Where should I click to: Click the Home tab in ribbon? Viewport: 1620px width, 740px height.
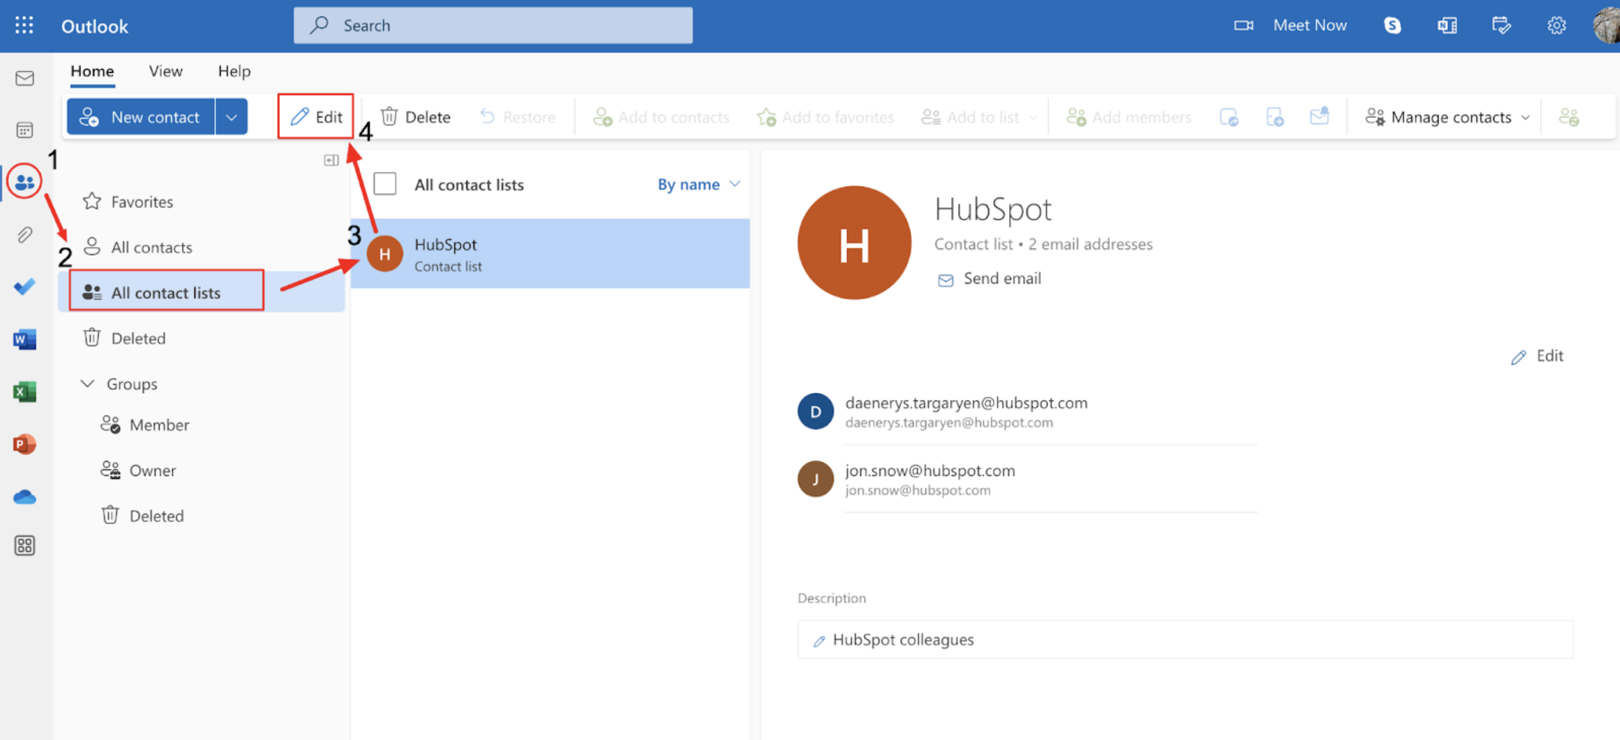coord(91,70)
